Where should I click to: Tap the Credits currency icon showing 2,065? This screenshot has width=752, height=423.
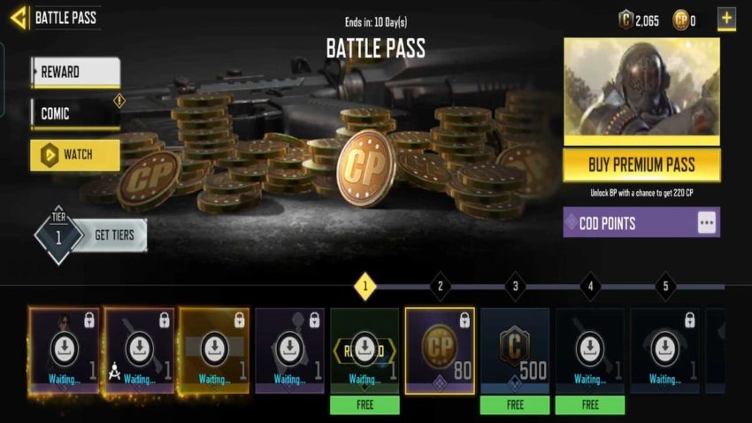(625, 20)
